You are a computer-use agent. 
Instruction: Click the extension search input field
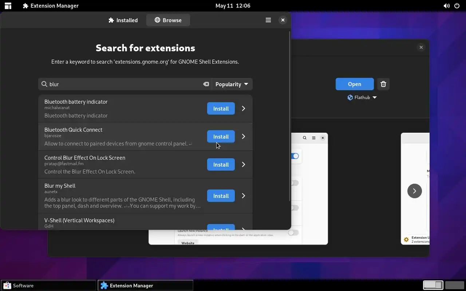125,84
